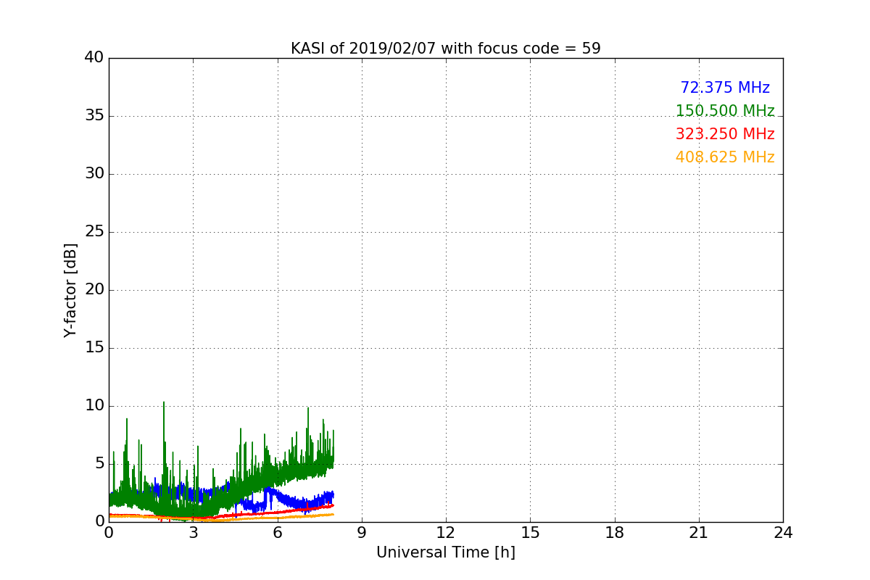870x580 pixels.
Task: Click the x-axis tick label 3
Action: 193,533
